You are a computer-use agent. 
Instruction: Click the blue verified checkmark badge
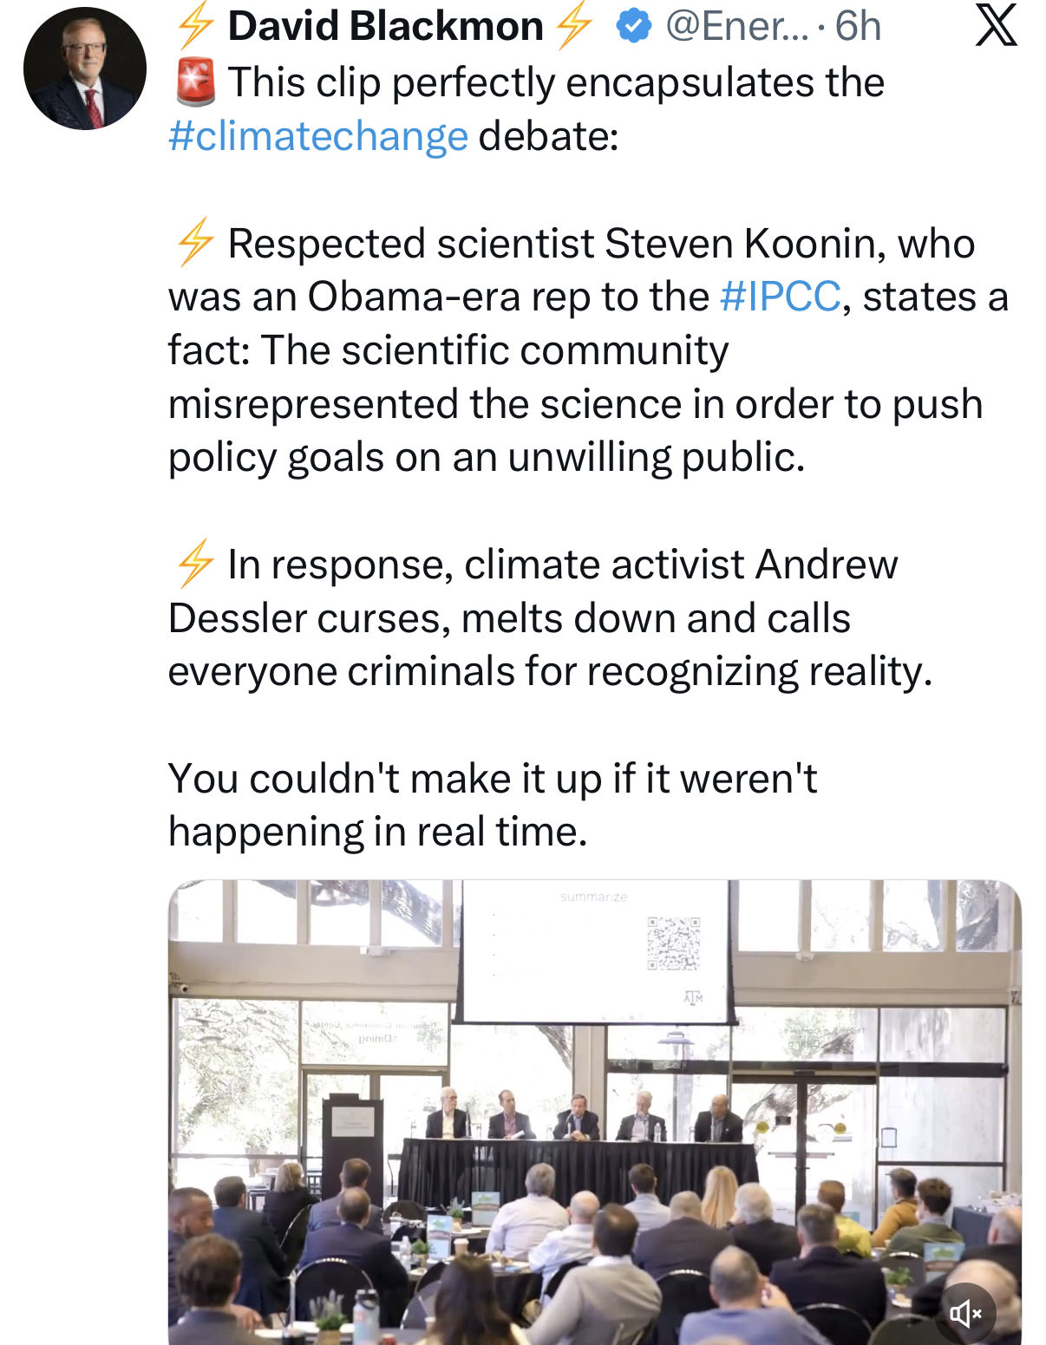633,26
